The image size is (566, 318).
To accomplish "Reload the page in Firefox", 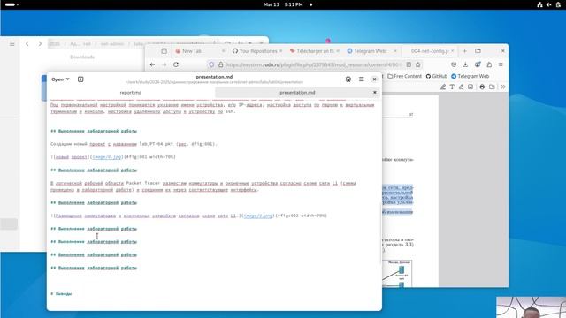I will click(176, 64).
